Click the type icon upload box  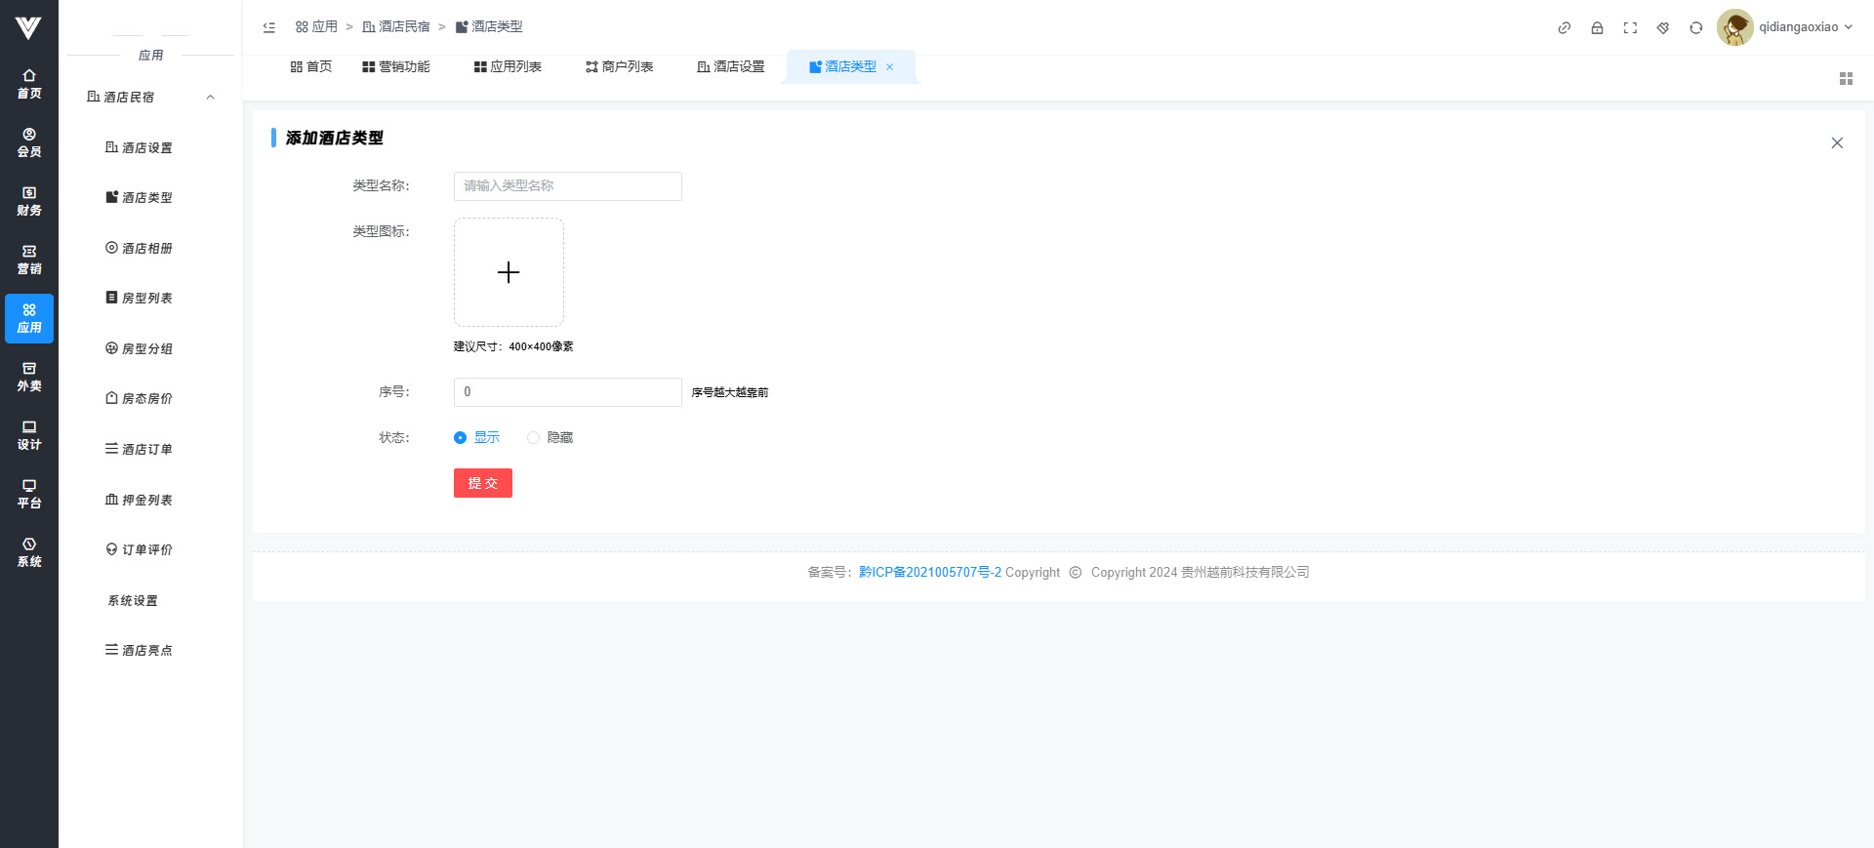coord(509,272)
